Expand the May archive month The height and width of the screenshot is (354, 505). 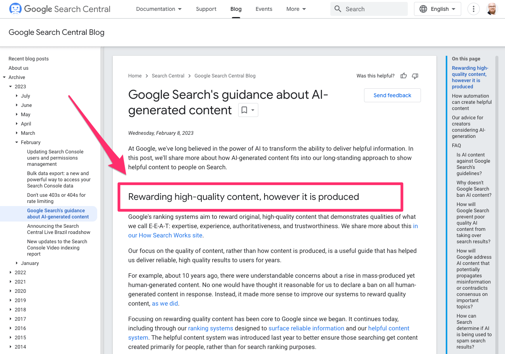point(17,115)
